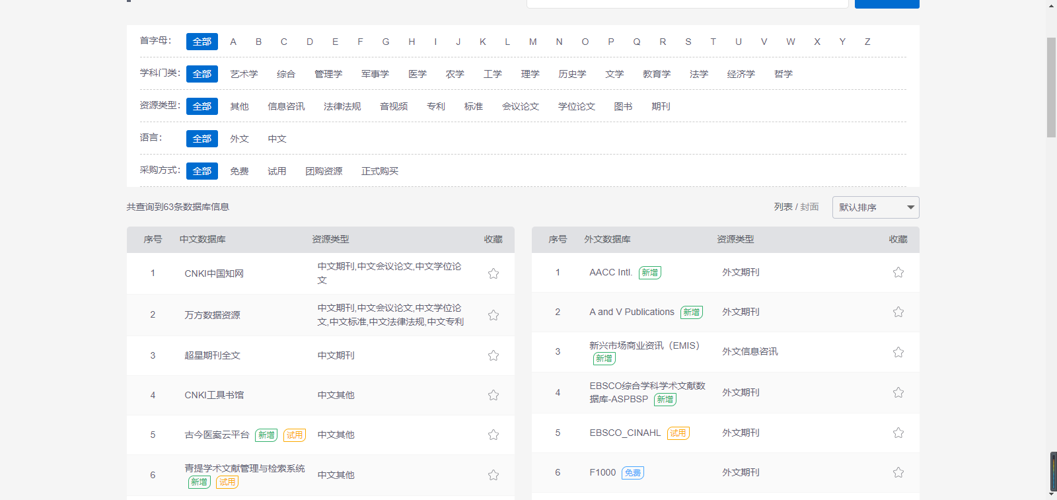Click the page's vertical scrollbar thumb
Image resolution: width=1057 pixels, height=500 pixels.
[1051, 86]
